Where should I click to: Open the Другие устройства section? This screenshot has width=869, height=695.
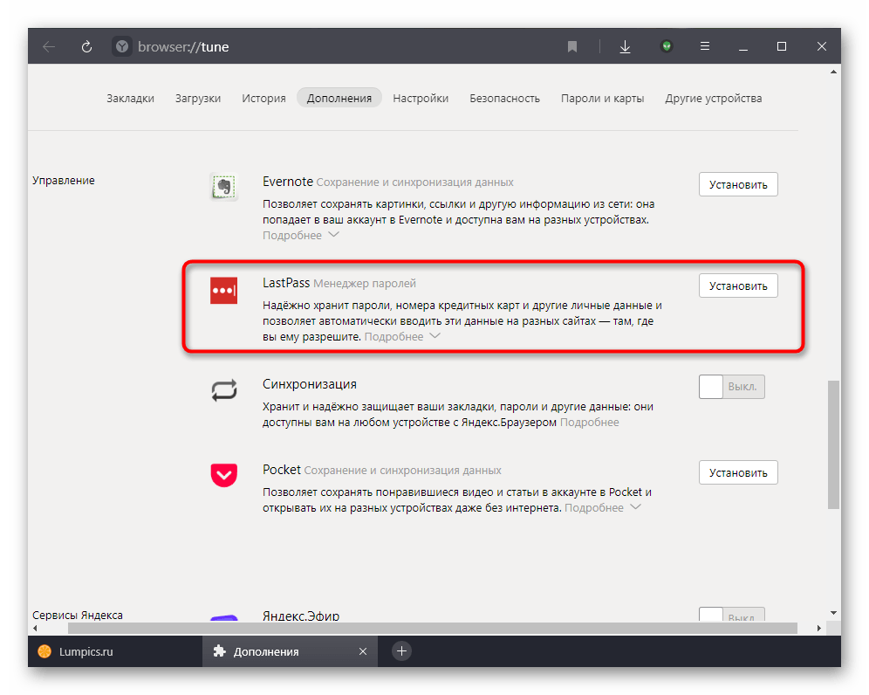714,98
